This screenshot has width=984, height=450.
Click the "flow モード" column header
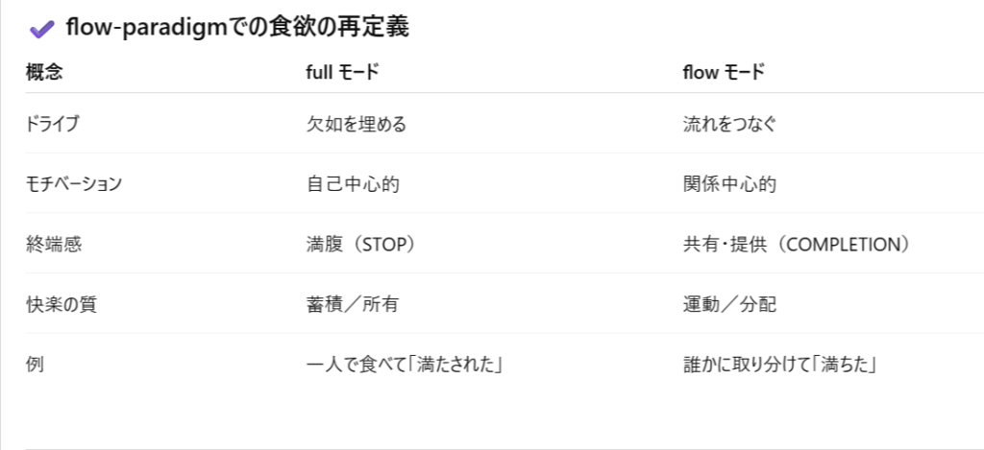point(723,72)
